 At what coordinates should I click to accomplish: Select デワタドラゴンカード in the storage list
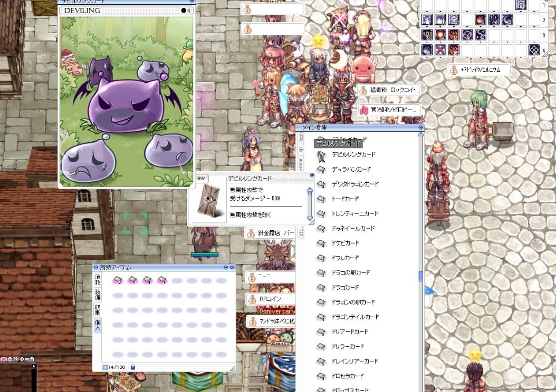coord(355,184)
